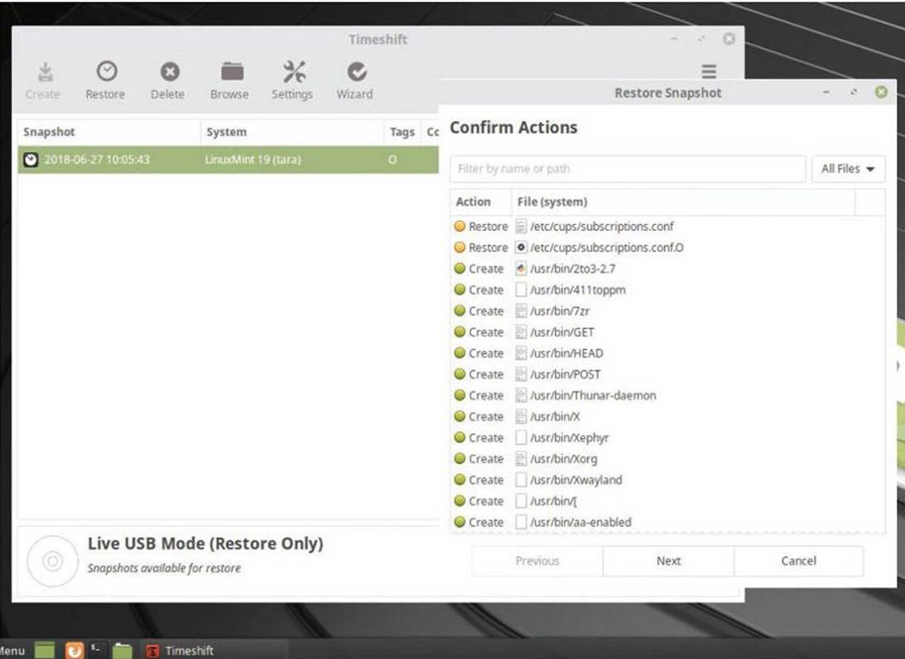
Task: Open the Linux Mint Menu
Action: 12,651
